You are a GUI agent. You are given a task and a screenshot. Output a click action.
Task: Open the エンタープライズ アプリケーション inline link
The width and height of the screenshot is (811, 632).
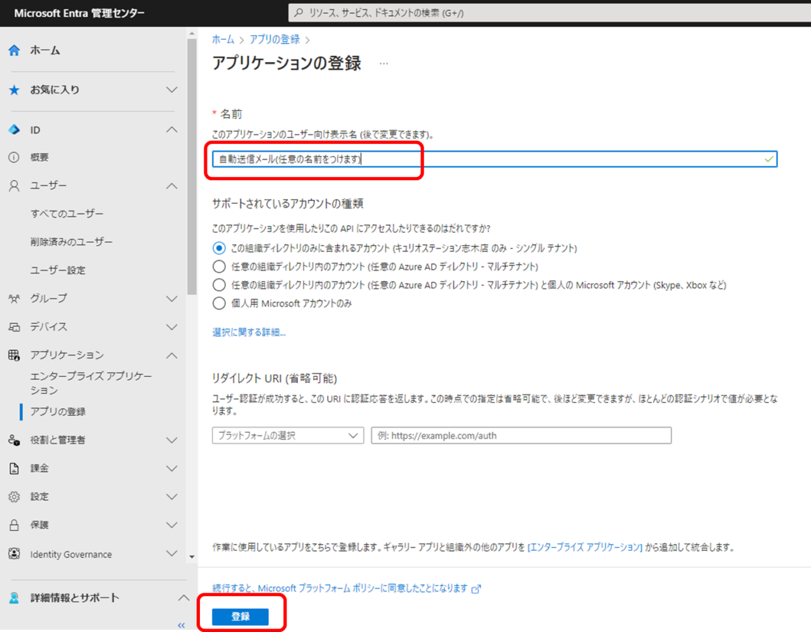(585, 547)
